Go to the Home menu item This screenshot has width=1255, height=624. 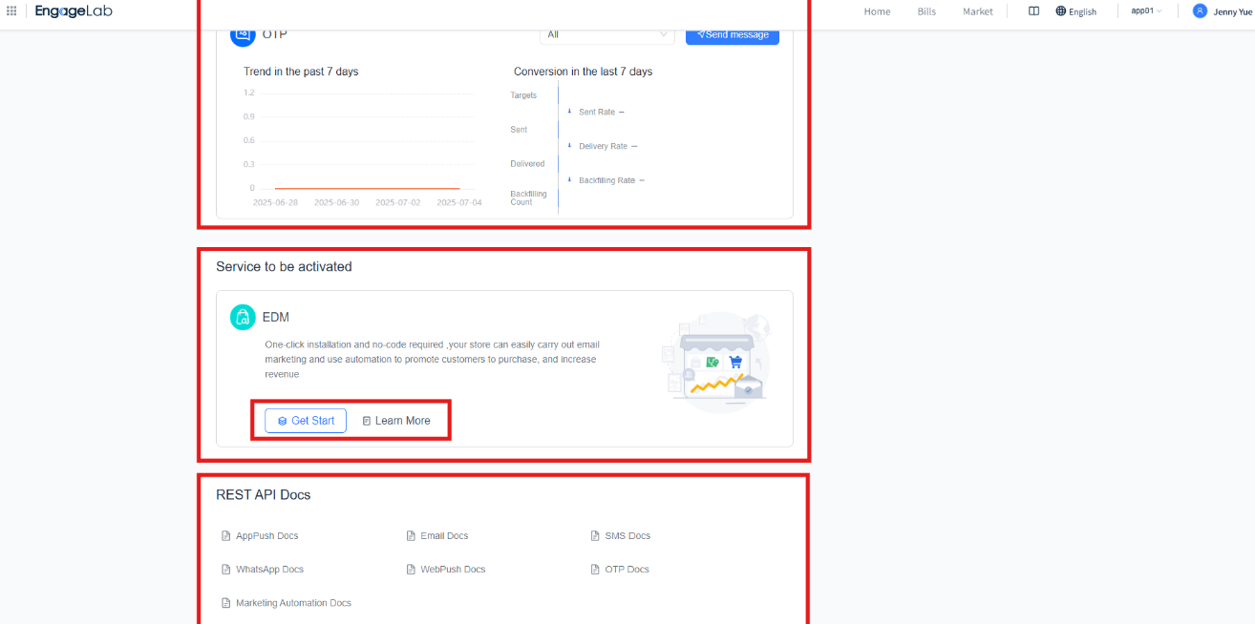tap(877, 11)
